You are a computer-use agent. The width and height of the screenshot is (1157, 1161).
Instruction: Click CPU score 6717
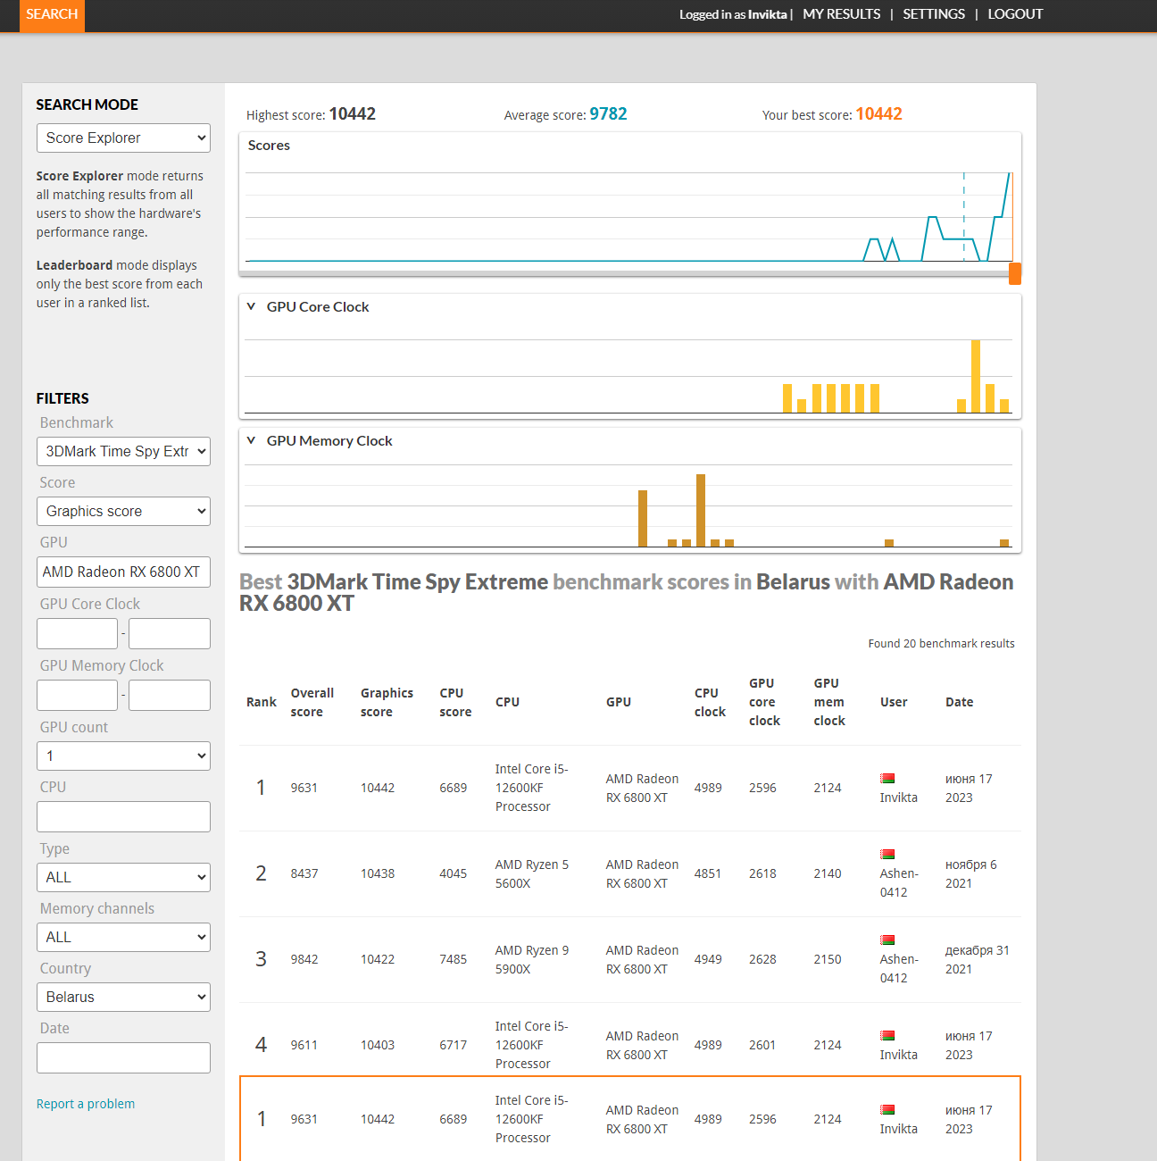[x=453, y=1045]
